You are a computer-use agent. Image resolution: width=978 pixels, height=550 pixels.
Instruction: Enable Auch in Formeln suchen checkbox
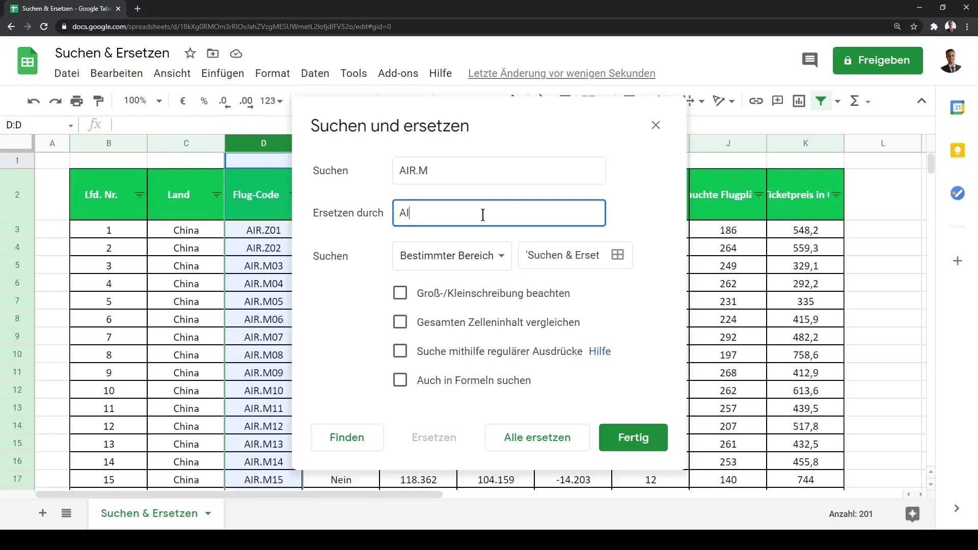coord(400,380)
